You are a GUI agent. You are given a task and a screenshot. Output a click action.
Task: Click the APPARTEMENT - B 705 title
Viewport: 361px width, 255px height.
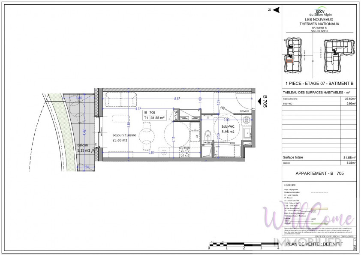click(319, 174)
